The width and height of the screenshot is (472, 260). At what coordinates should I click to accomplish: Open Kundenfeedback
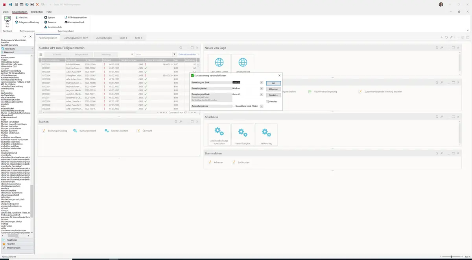(x=74, y=22)
